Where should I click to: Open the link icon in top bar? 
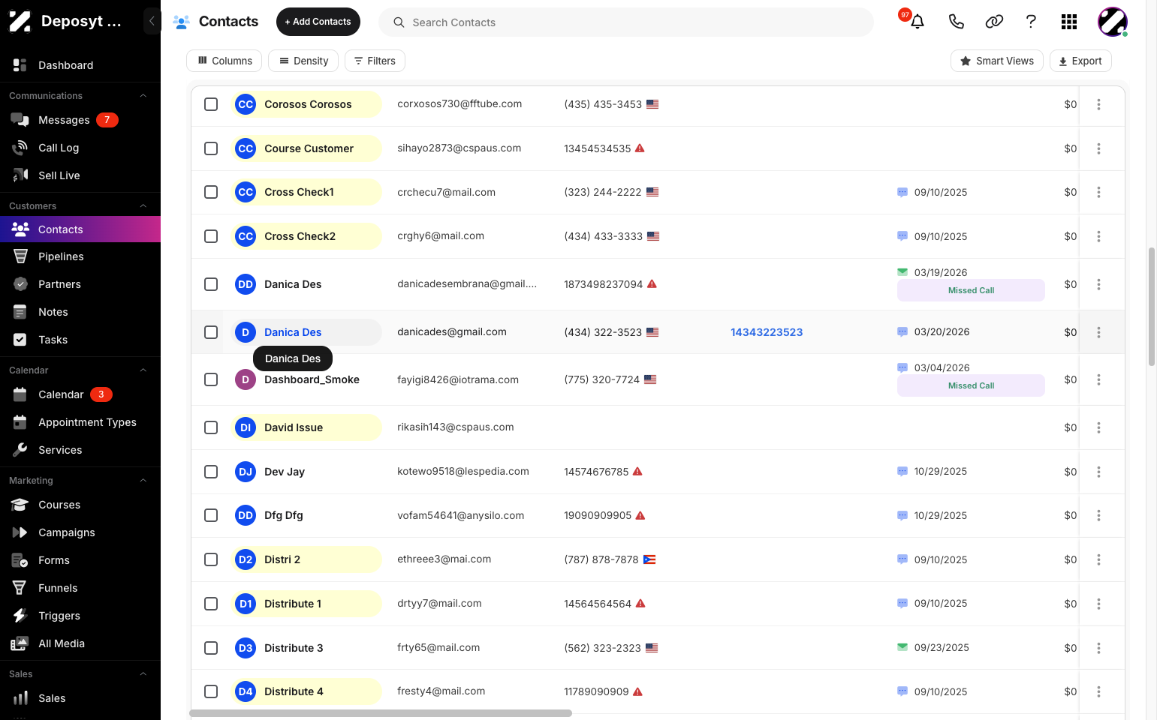[994, 22]
